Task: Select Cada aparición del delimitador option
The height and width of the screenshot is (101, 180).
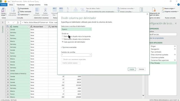Action: click(62, 42)
